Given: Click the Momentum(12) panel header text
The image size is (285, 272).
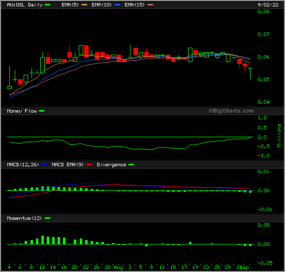Looking at the screenshot, I should [24, 218].
